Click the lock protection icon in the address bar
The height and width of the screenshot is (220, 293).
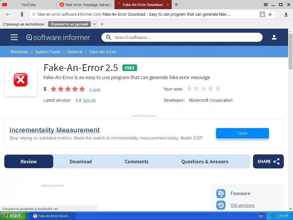tap(262, 14)
